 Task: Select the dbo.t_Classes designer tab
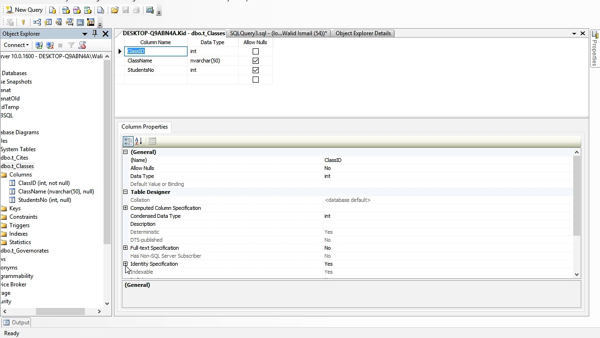point(174,33)
